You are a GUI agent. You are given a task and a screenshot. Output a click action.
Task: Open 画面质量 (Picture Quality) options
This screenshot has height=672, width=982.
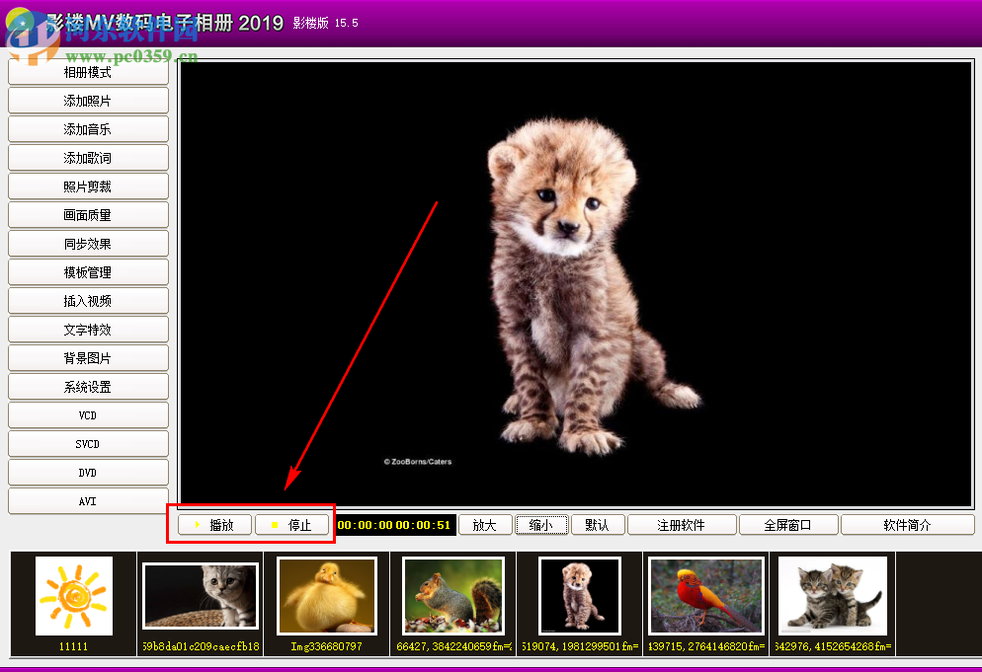pos(87,214)
